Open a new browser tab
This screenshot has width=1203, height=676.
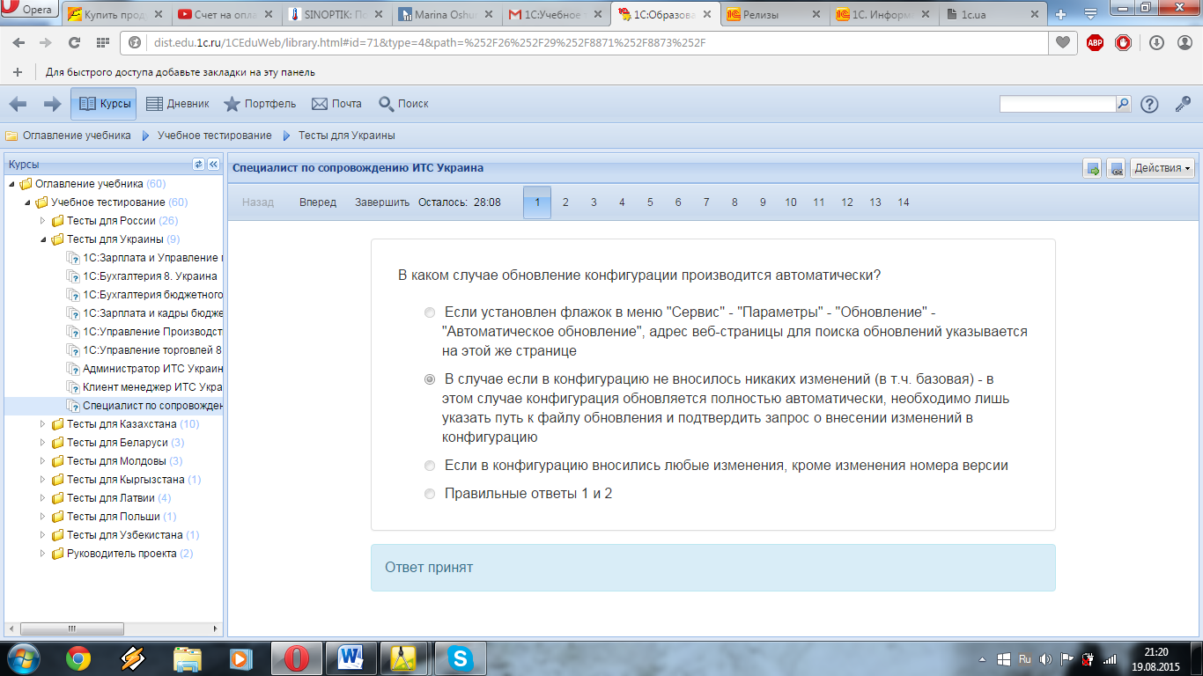[x=1060, y=13]
